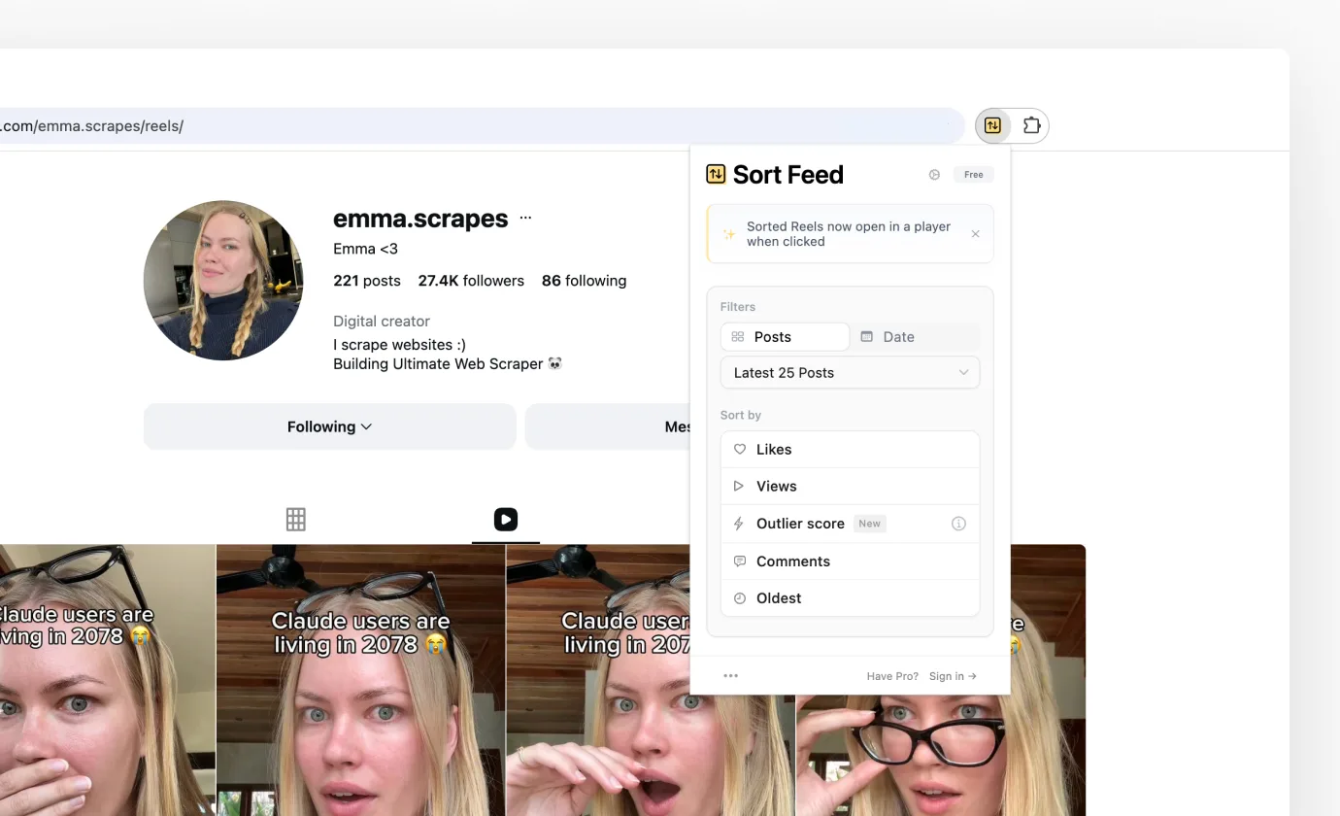The width and height of the screenshot is (1340, 816).
Task: Click the "I scrape websites :)" bio line
Action: pyautogui.click(x=399, y=345)
